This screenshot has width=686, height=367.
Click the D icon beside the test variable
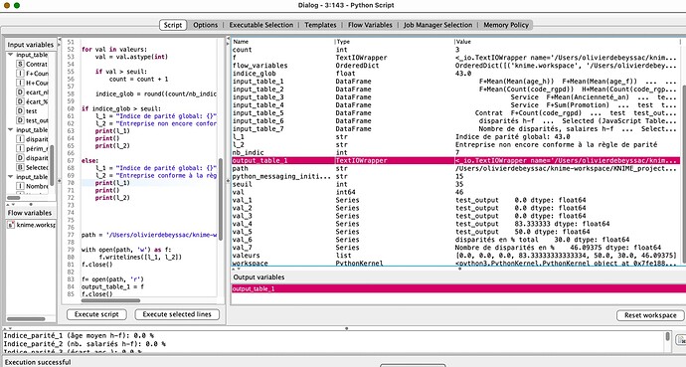(20, 111)
